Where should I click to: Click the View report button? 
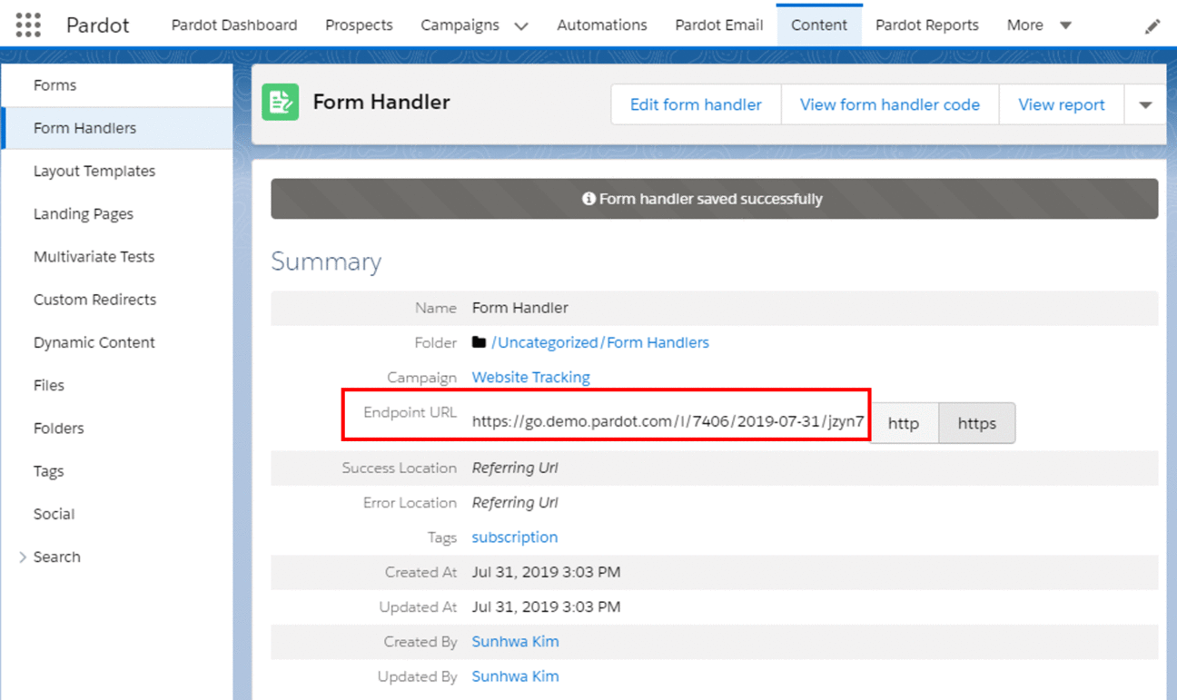1062,104
